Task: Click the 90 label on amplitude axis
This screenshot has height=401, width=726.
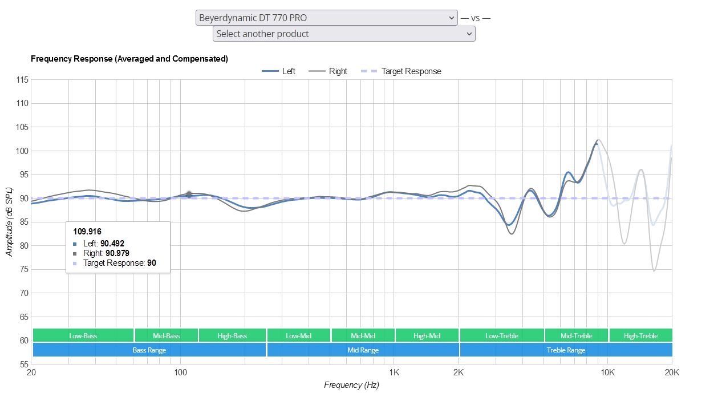Action: pos(24,199)
